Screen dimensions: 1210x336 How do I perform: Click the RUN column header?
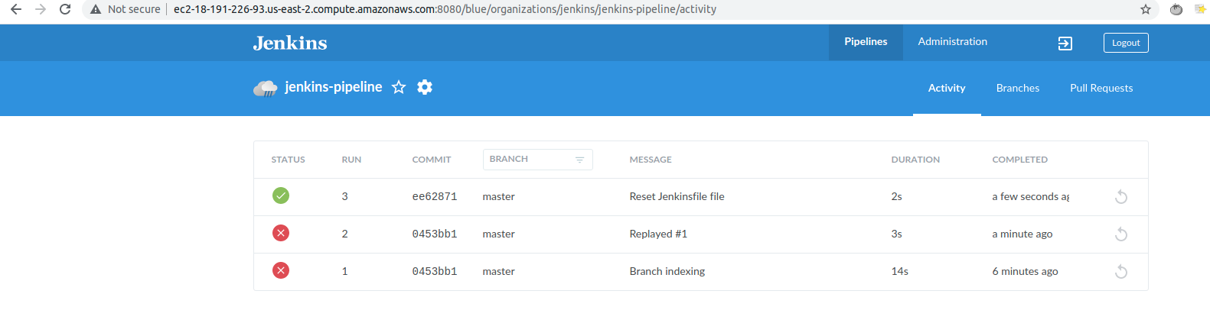pyautogui.click(x=351, y=160)
